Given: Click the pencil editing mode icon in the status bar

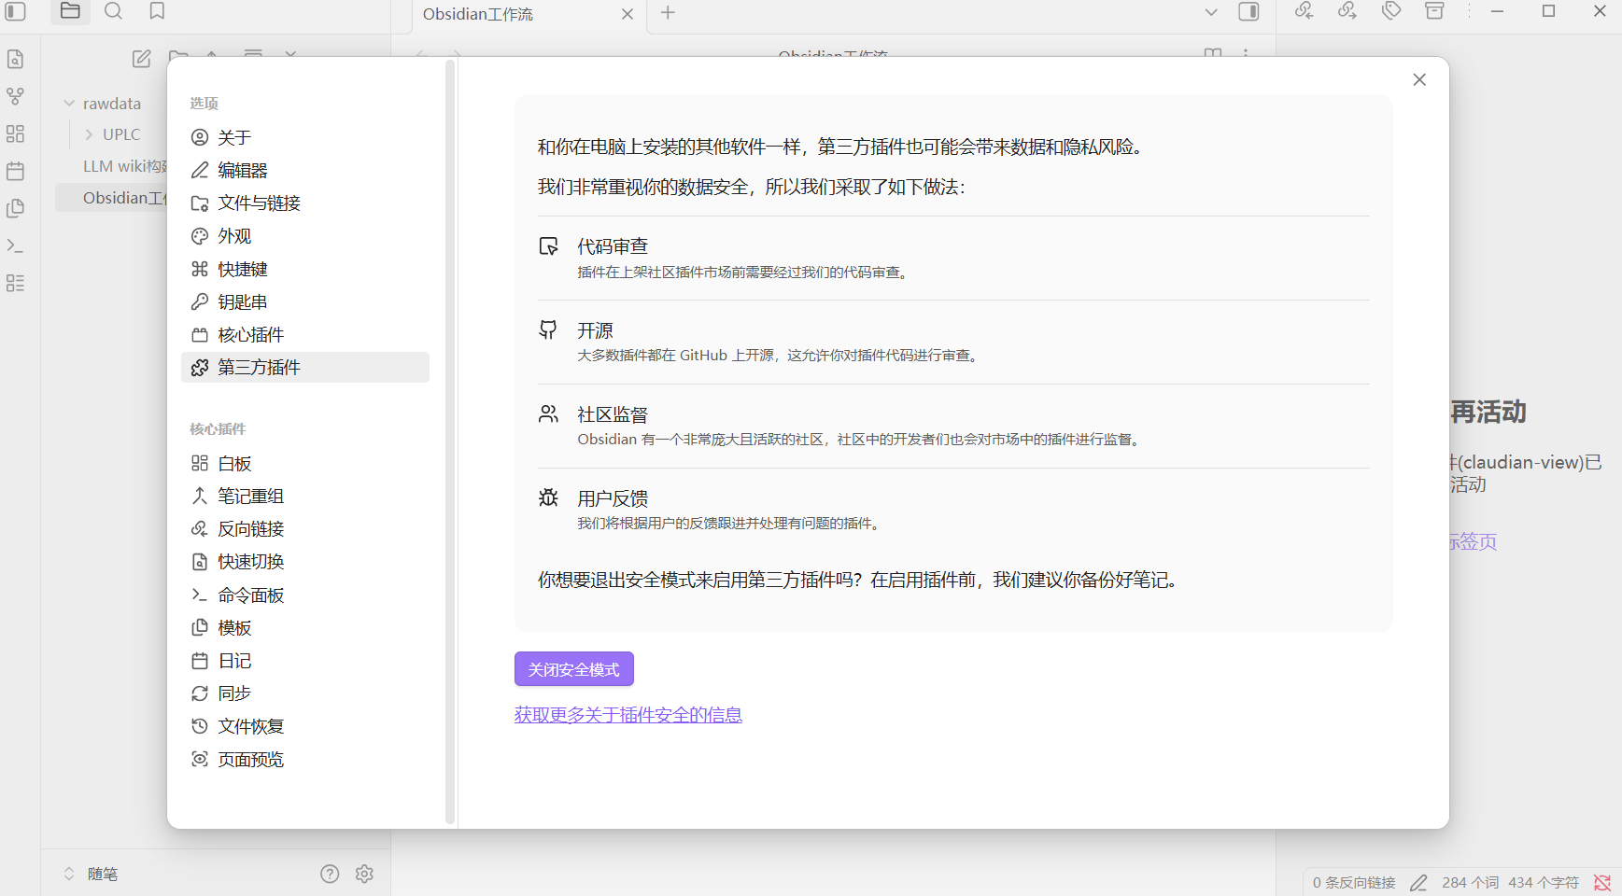Looking at the screenshot, I should tap(1418, 883).
